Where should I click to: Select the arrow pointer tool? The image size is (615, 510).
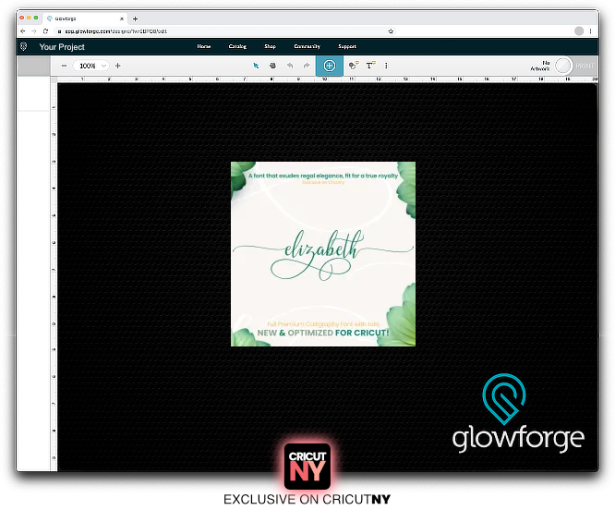pyautogui.click(x=256, y=66)
